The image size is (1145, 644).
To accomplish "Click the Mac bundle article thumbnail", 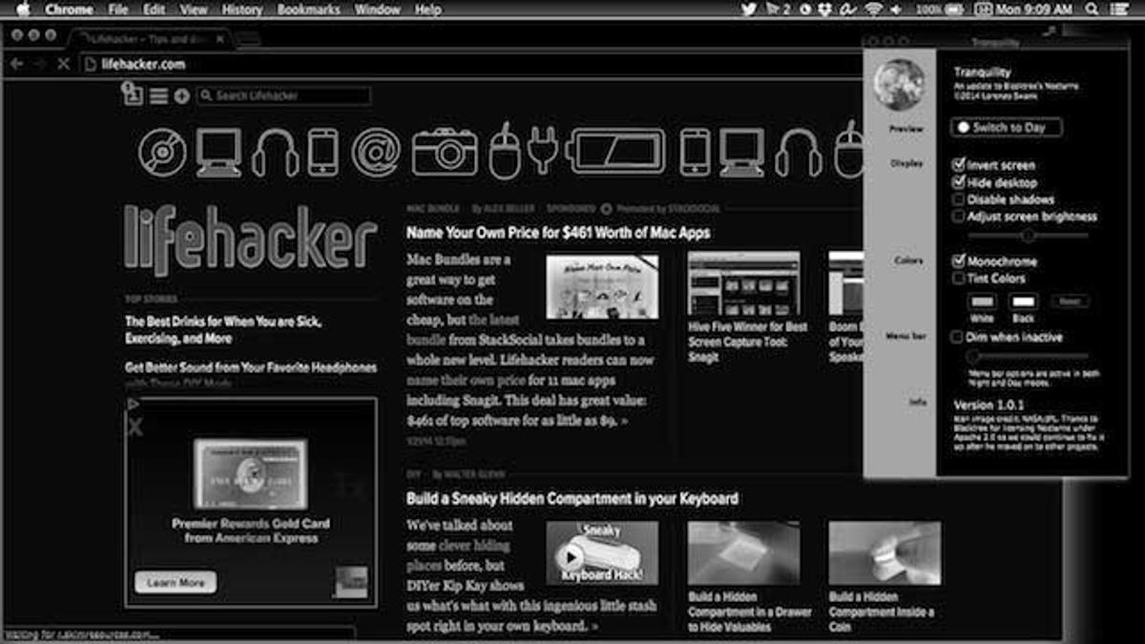I will pyautogui.click(x=602, y=285).
